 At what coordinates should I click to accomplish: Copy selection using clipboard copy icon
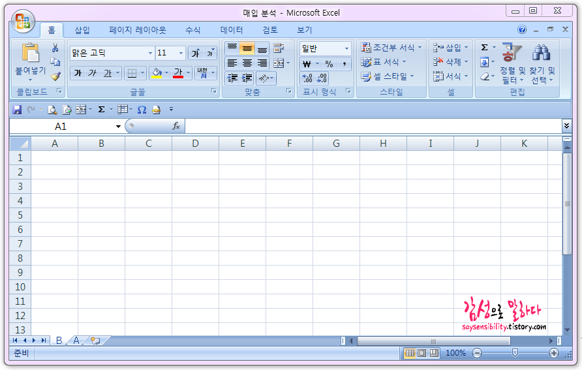[x=55, y=61]
